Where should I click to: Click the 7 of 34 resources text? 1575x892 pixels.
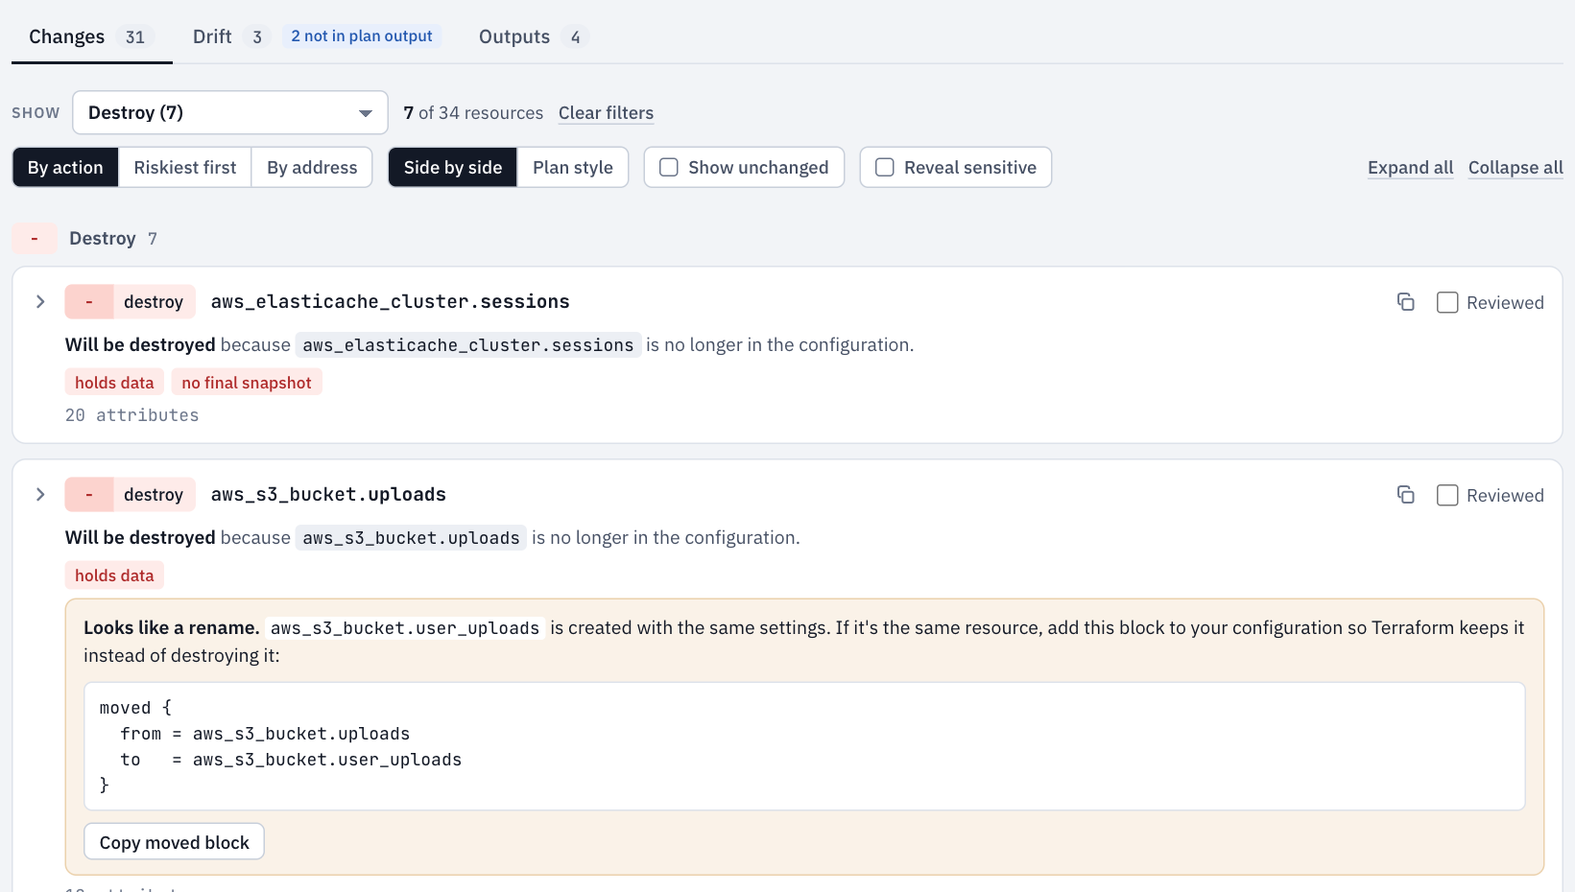pos(473,113)
